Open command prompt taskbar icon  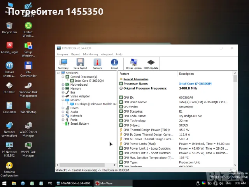[50, 183]
